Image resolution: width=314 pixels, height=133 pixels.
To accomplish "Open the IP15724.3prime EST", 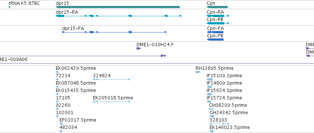I will (209, 102).
